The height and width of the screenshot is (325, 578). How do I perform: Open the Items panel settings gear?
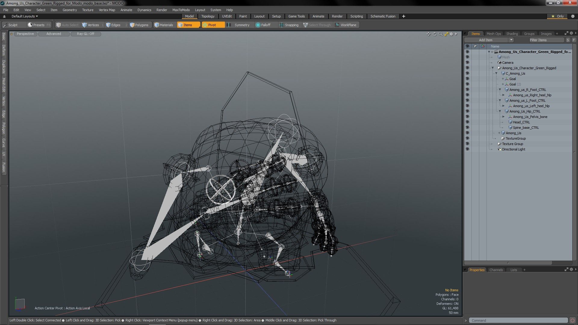point(571,33)
